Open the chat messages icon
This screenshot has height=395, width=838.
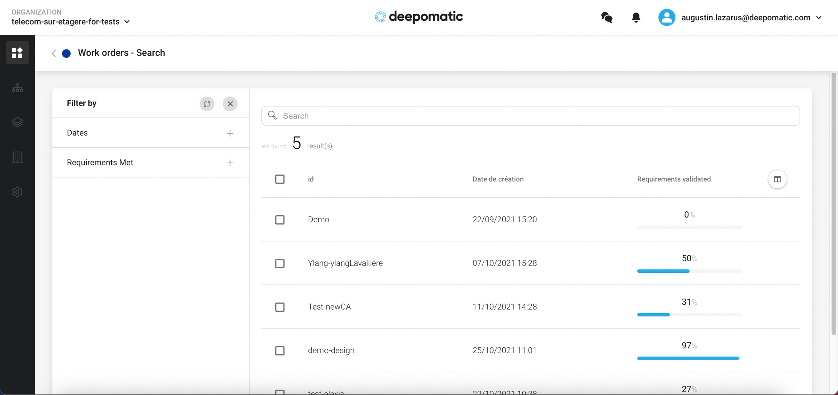pos(607,17)
